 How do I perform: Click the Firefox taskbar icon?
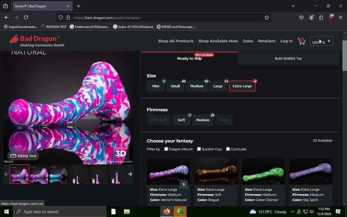[x=167, y=212]
